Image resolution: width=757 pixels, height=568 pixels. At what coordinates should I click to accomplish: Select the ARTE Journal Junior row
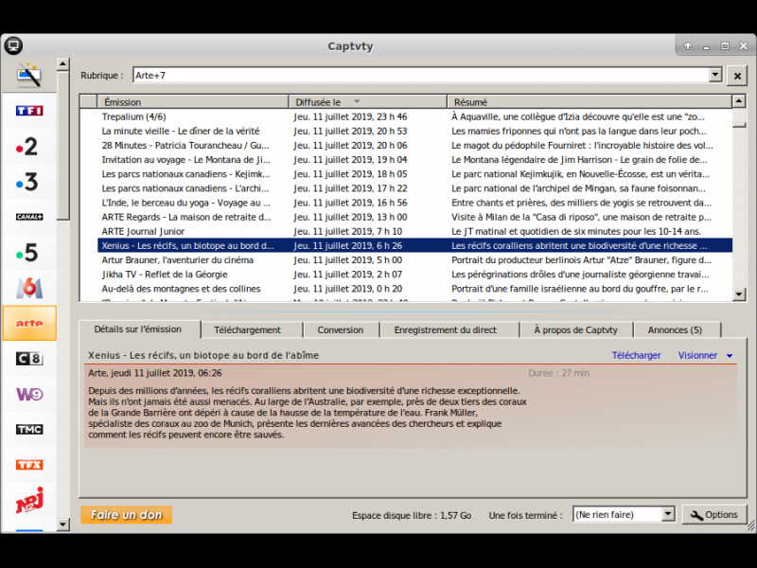tap(189, 231)
